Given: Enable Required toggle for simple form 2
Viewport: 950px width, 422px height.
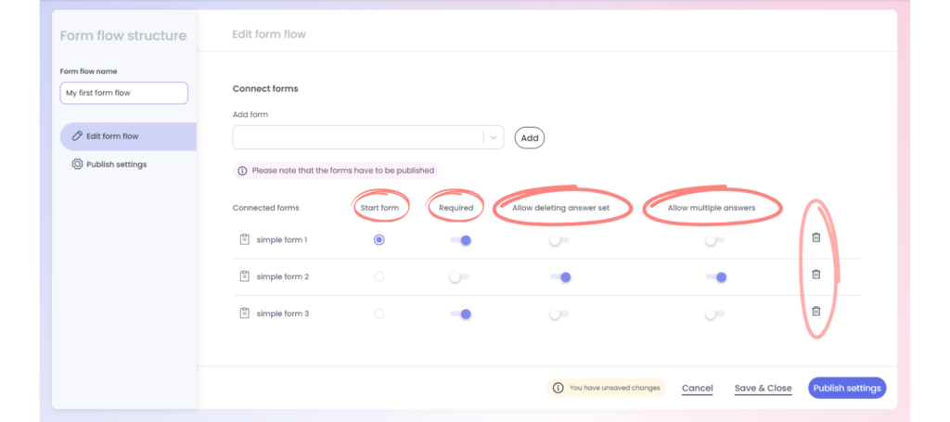Looking at the screenshot, I should [x=459, y=277].
